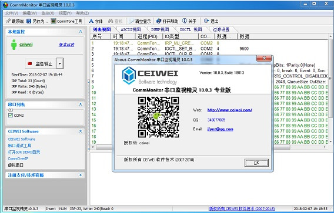Sort by the 序号 column header

[x=101, y=36]
